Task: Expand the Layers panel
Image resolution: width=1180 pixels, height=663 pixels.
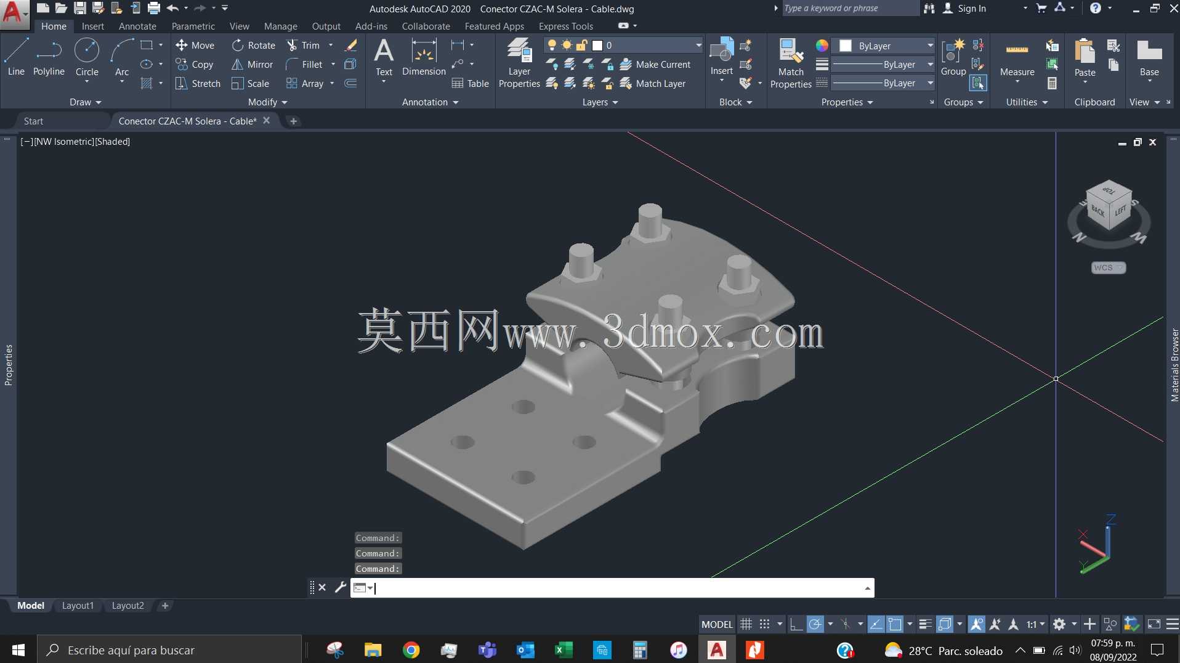Action: tap(600, 102)
